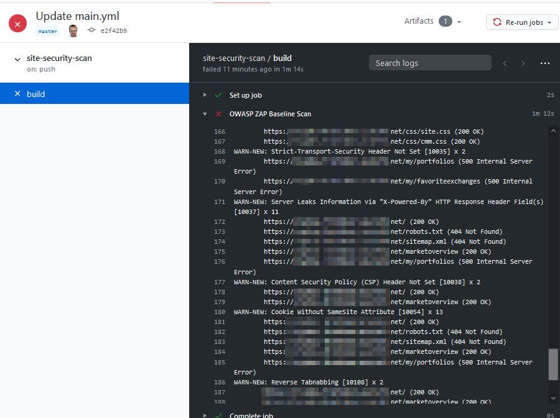
Task: Collapse the site-security-scan workflow
Action: [17, 59]
